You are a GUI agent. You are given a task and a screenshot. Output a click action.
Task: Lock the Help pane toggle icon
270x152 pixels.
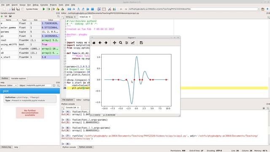tap(54, 85)
